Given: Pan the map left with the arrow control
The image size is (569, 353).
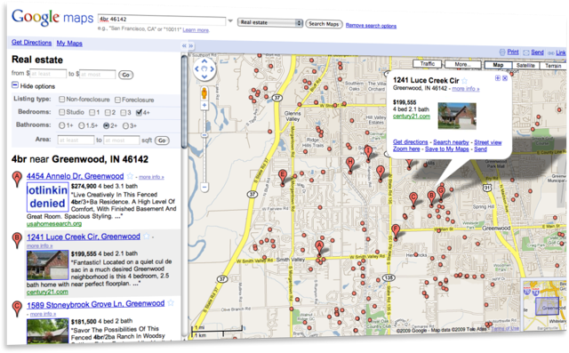Looking at the screenshot, I should [197, 68].
